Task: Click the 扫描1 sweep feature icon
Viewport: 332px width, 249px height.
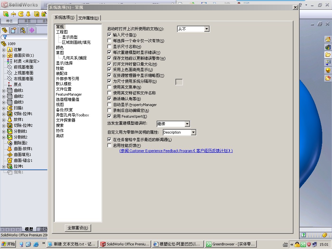Action: tap(10, 108)
